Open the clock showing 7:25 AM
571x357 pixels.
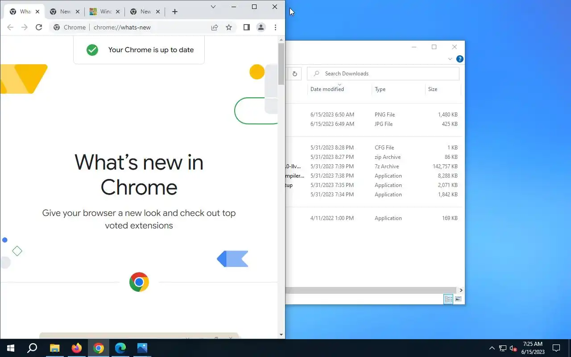pos(533,348)
